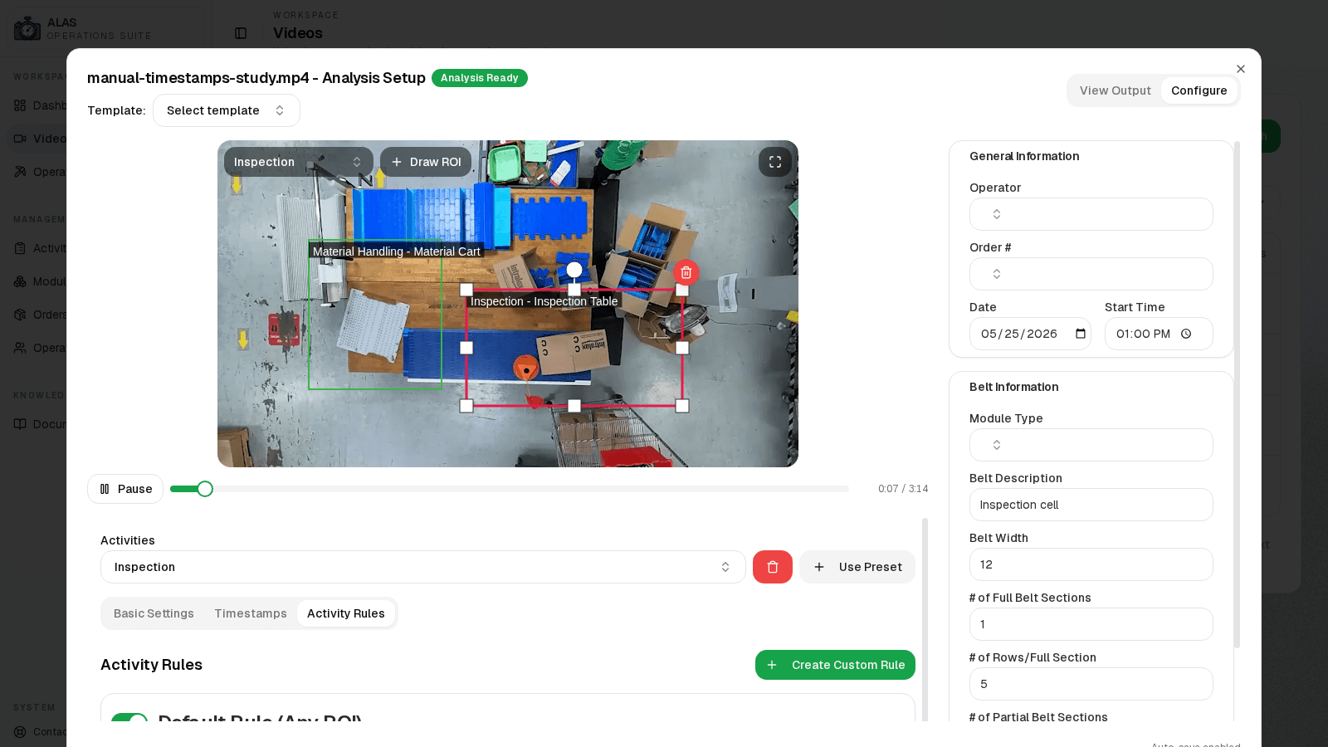This screenshot has height=747, width=1328.
Task: Open the Timestamps tab
Action: [251, 613]
